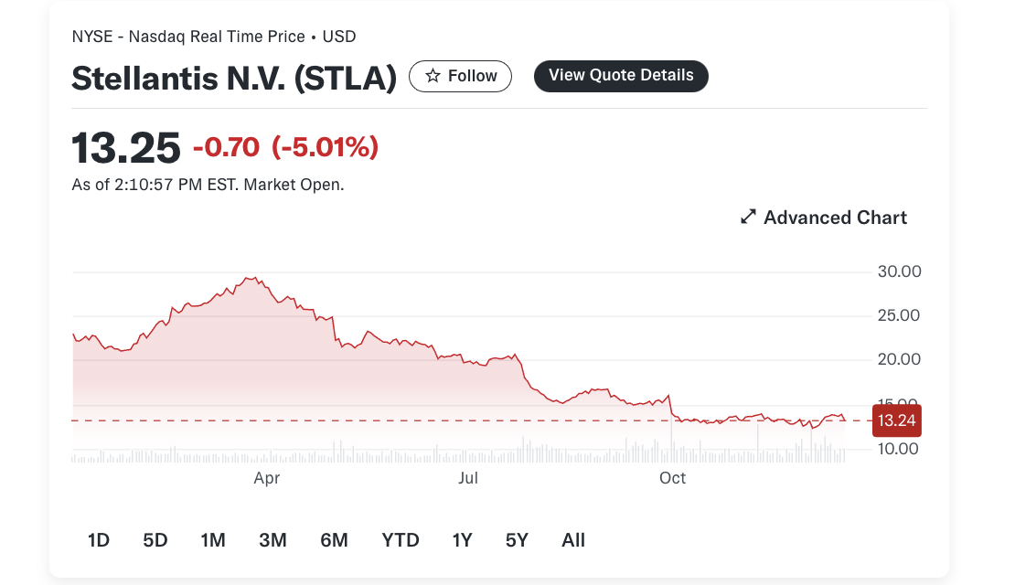The height and width of the screenshot is (585, 1015).
Task: Select the 1D time range
Action: pos(99,539)
